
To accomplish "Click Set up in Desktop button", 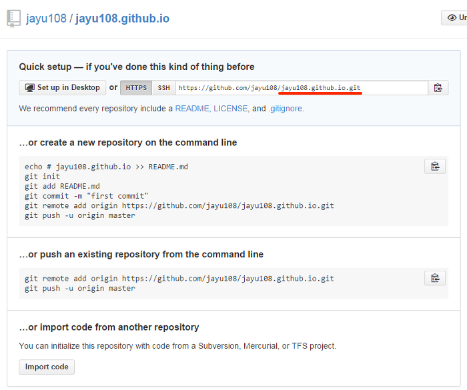I will coord(62,87).
